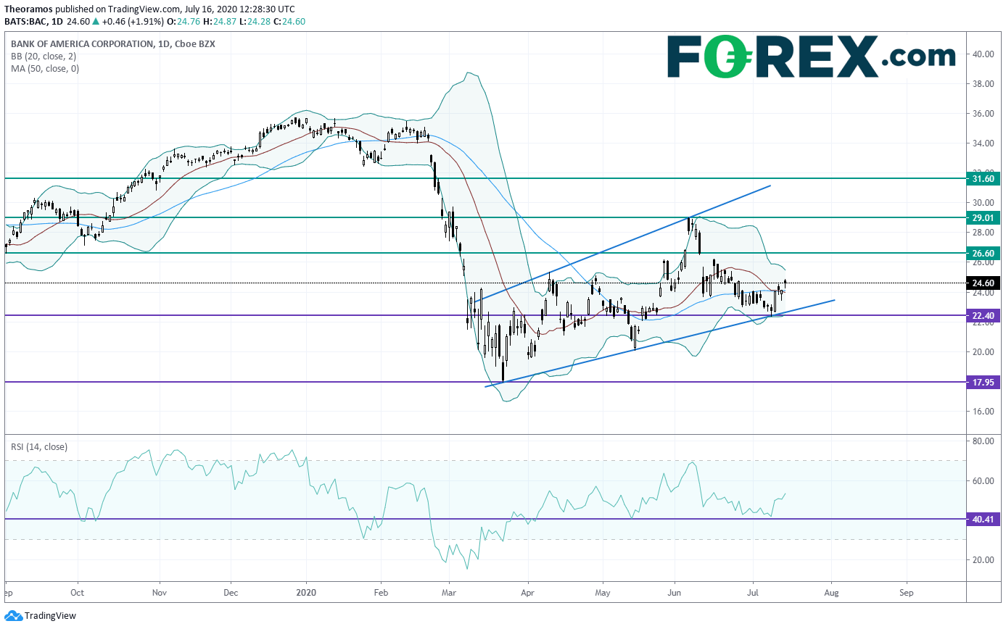1006x629 pixels.
Task: Select the 29.01 resistance price label
Action: 985,217
